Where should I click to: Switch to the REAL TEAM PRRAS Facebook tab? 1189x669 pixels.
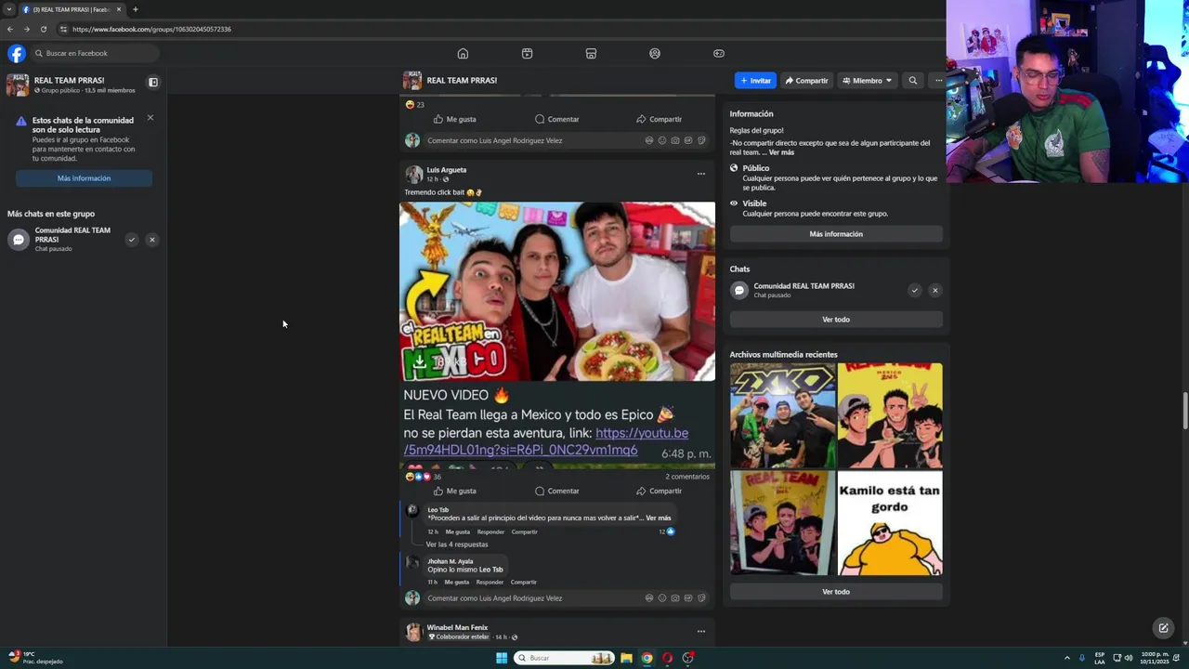click(x=71, y=9)
